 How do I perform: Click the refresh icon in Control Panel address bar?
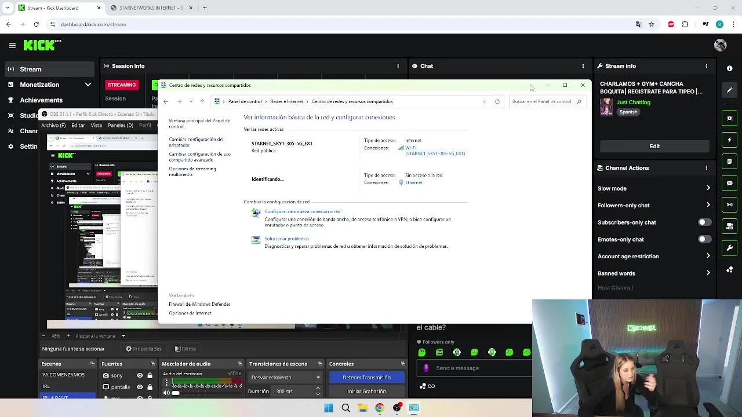tap(497, 101)
